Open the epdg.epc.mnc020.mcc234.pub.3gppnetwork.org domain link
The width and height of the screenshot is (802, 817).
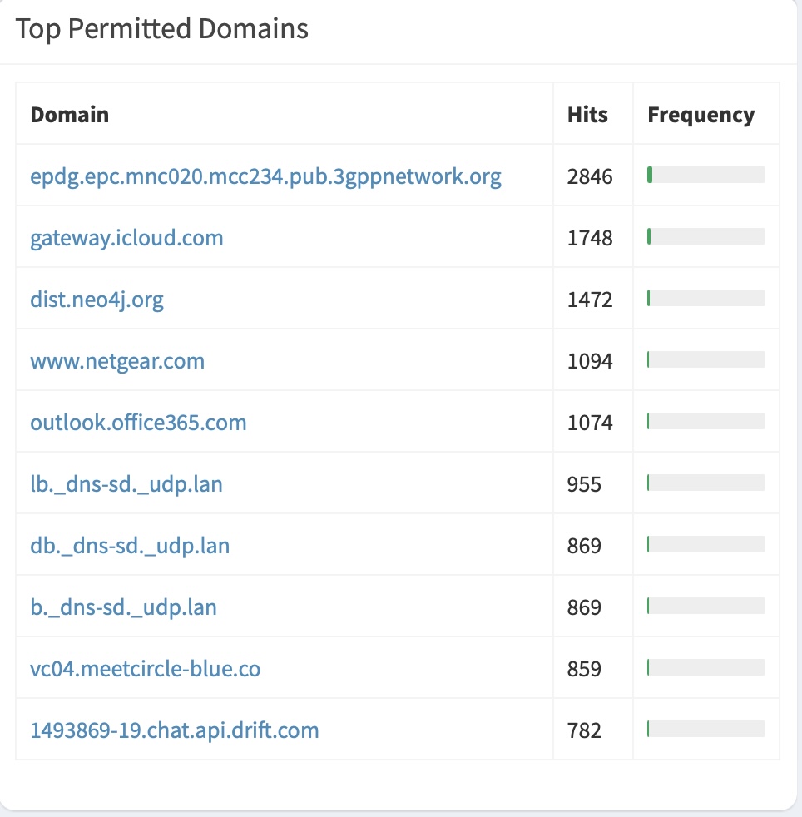[x=265, y=176]
